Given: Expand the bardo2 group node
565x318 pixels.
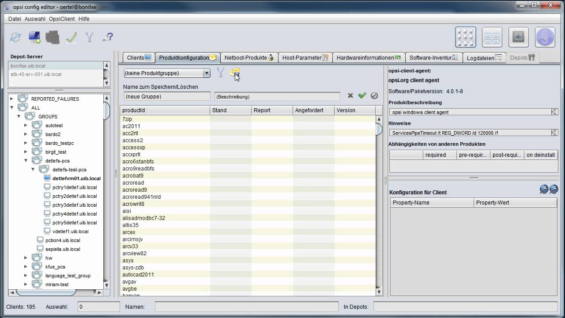Looking at the screenshot, I should click(x=26, y=134).
